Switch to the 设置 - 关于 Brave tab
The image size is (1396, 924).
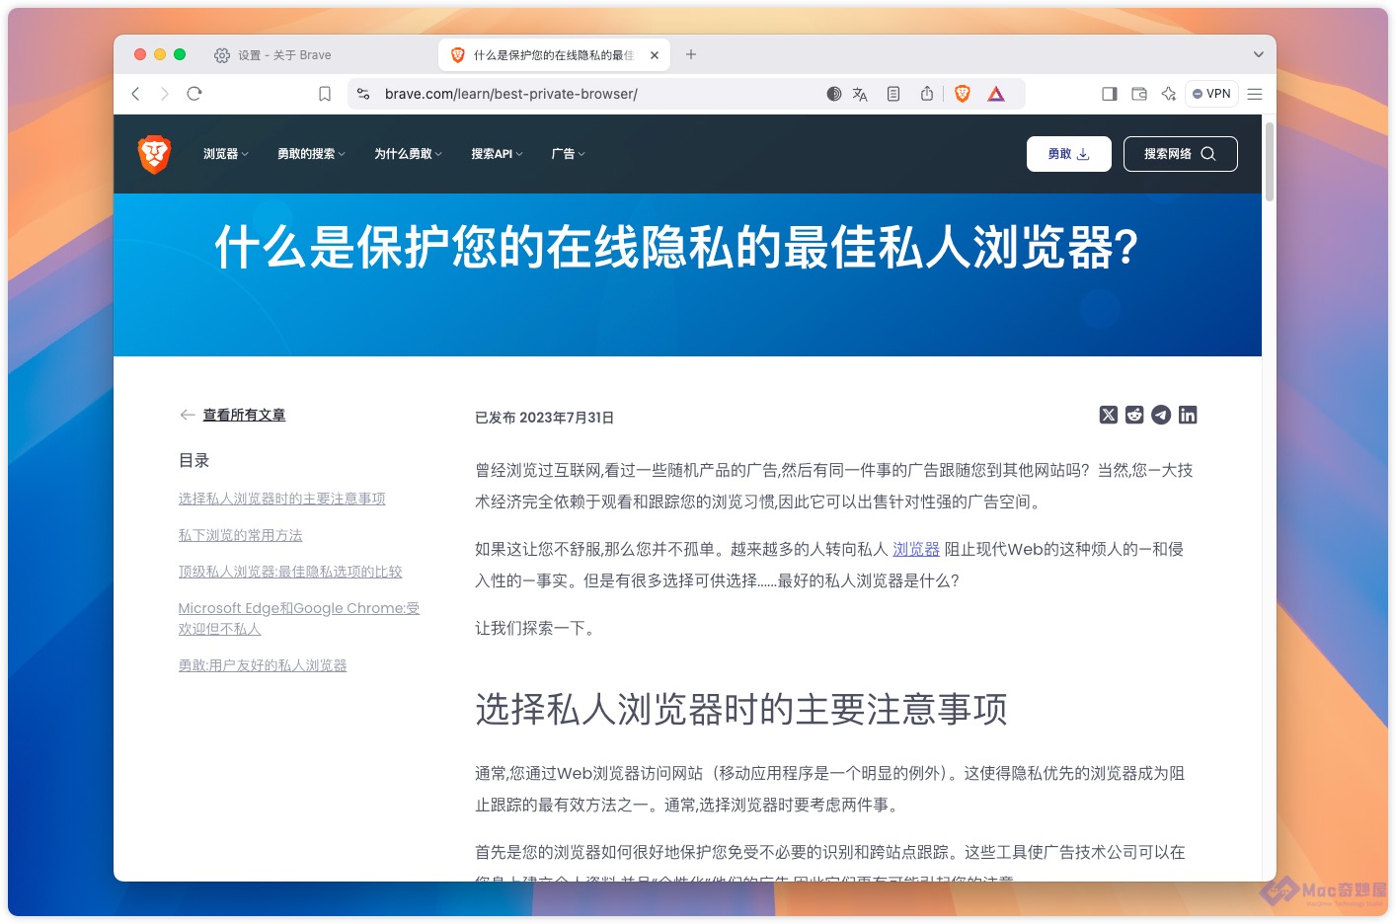click(284, 55)
